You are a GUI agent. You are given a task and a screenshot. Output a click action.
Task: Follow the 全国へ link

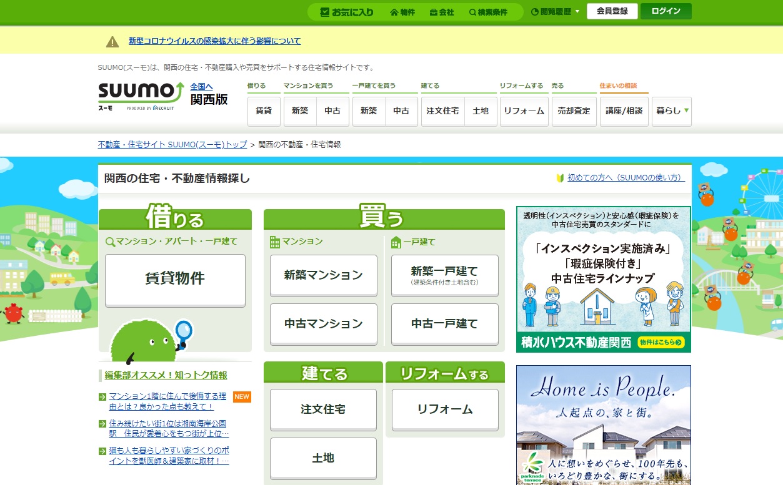click(202, 87)
